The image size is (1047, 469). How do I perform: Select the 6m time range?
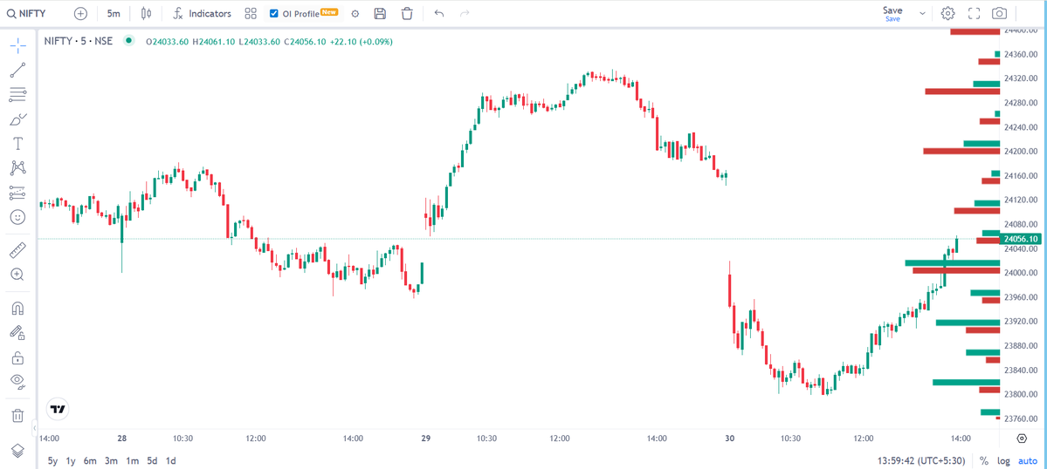pyautogui.click(x=90, y=460)
